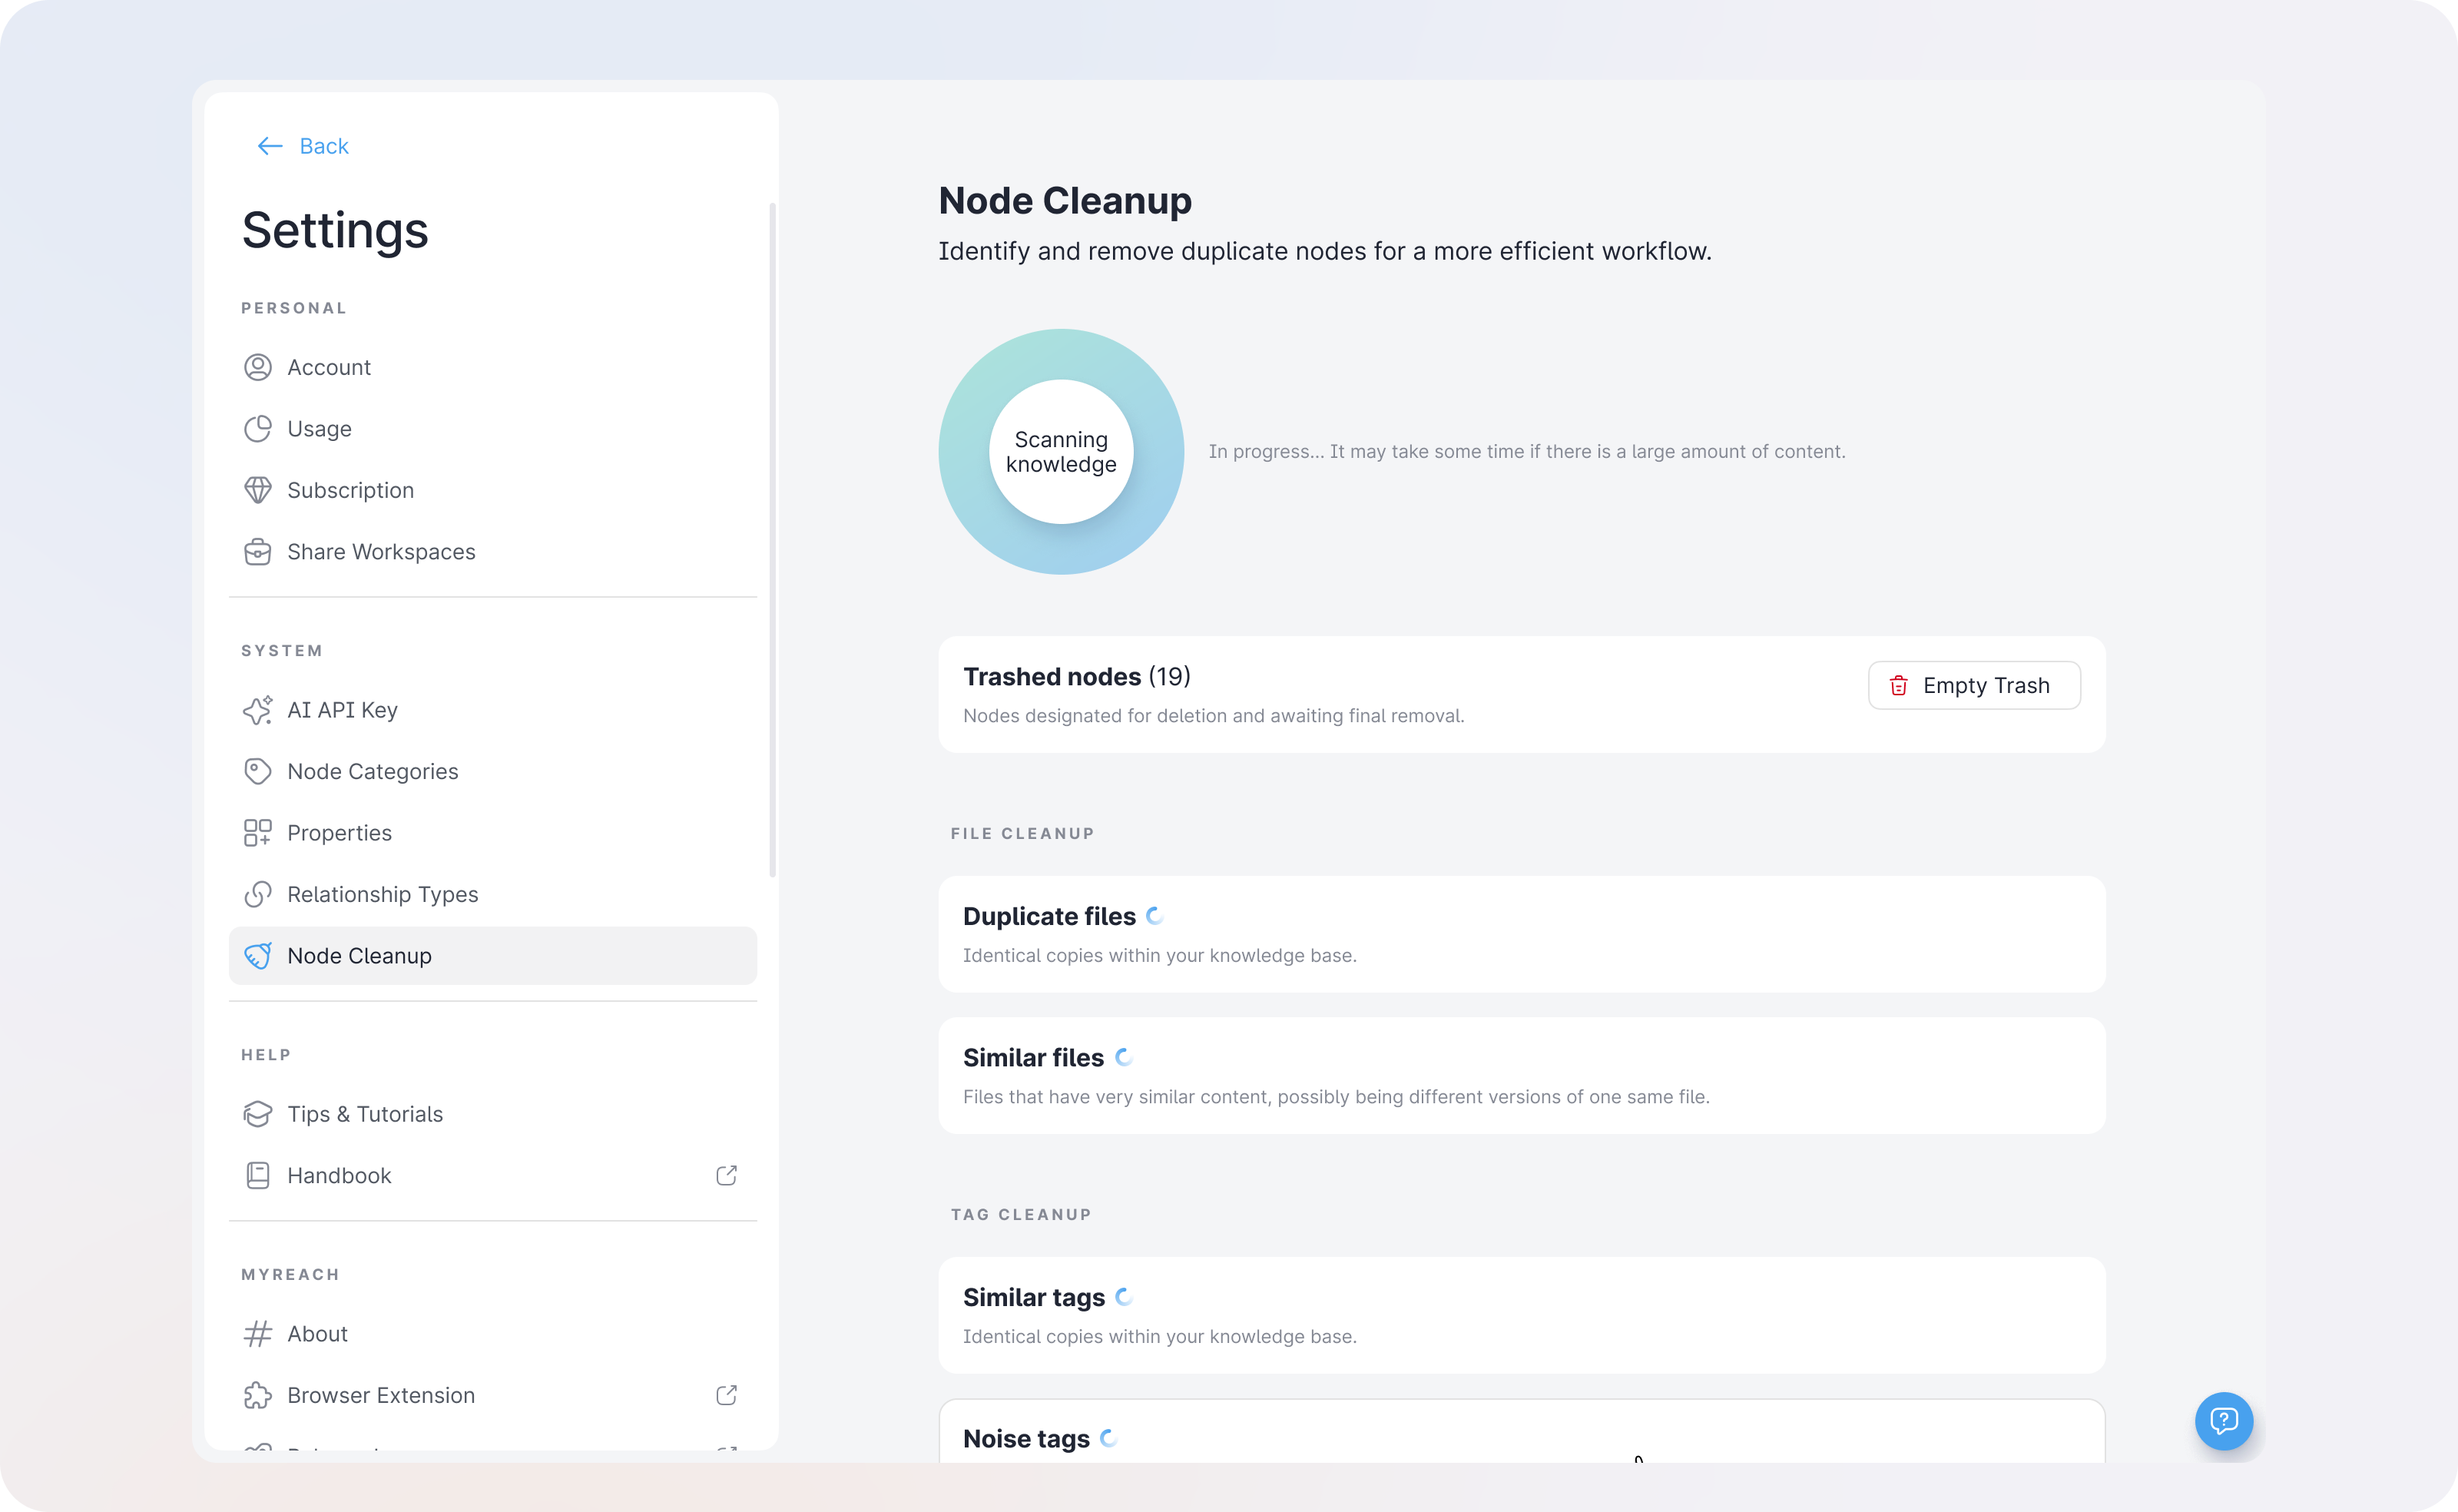Open Node Categories settings

pos(493,771)
